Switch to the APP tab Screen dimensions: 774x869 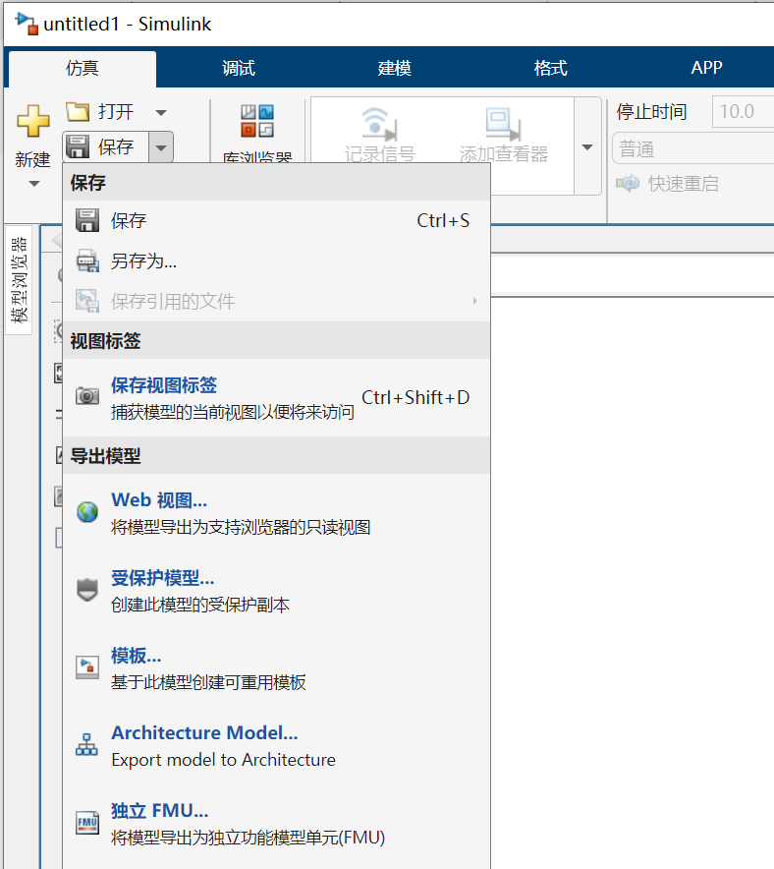coord(706,68)
